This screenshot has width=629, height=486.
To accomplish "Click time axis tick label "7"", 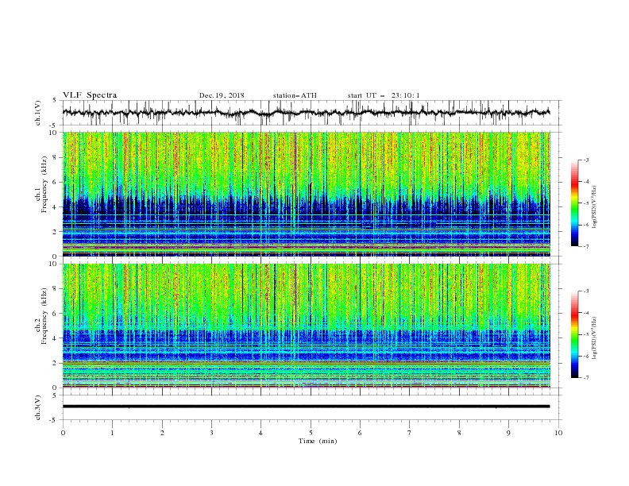I will point(410,433).
